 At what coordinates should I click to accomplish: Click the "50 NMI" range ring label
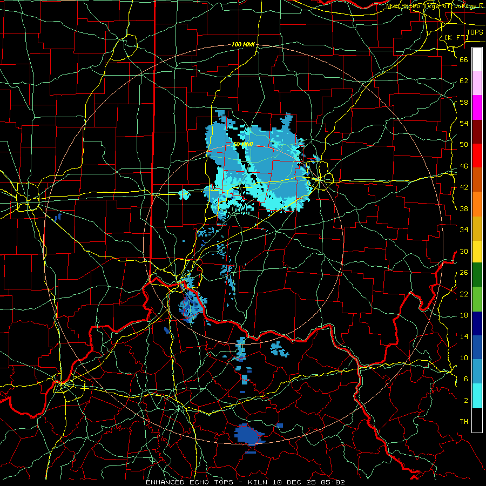click(243, 144)
